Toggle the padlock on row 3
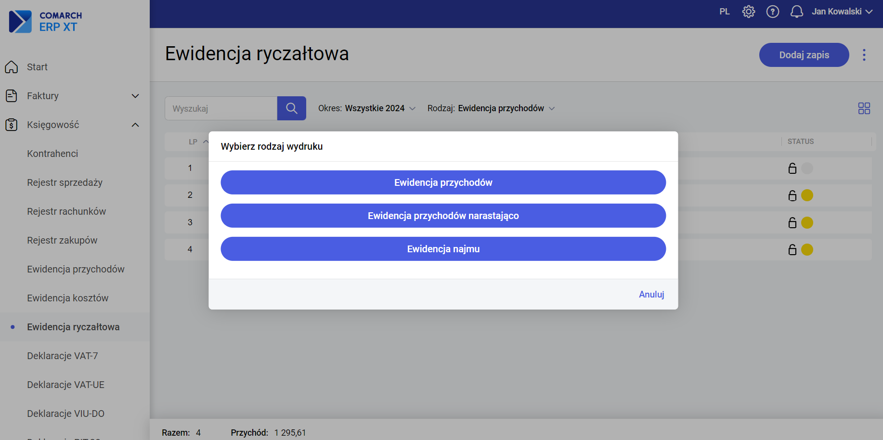 792,223
